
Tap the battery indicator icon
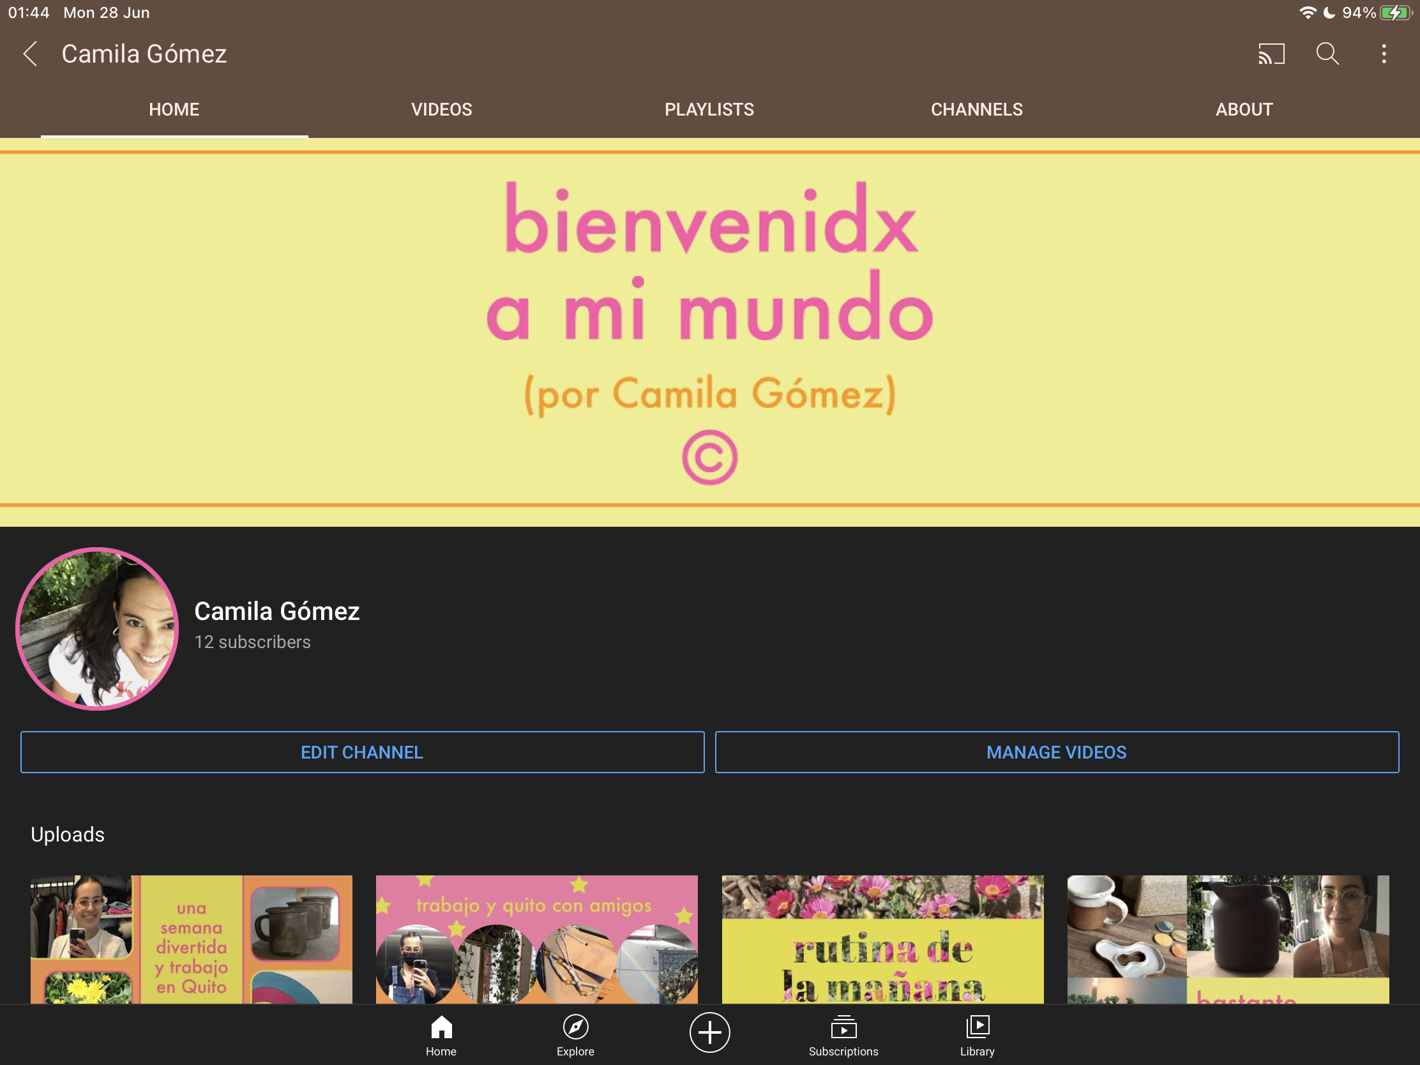pyautogui.click(x=1396, y=13)
